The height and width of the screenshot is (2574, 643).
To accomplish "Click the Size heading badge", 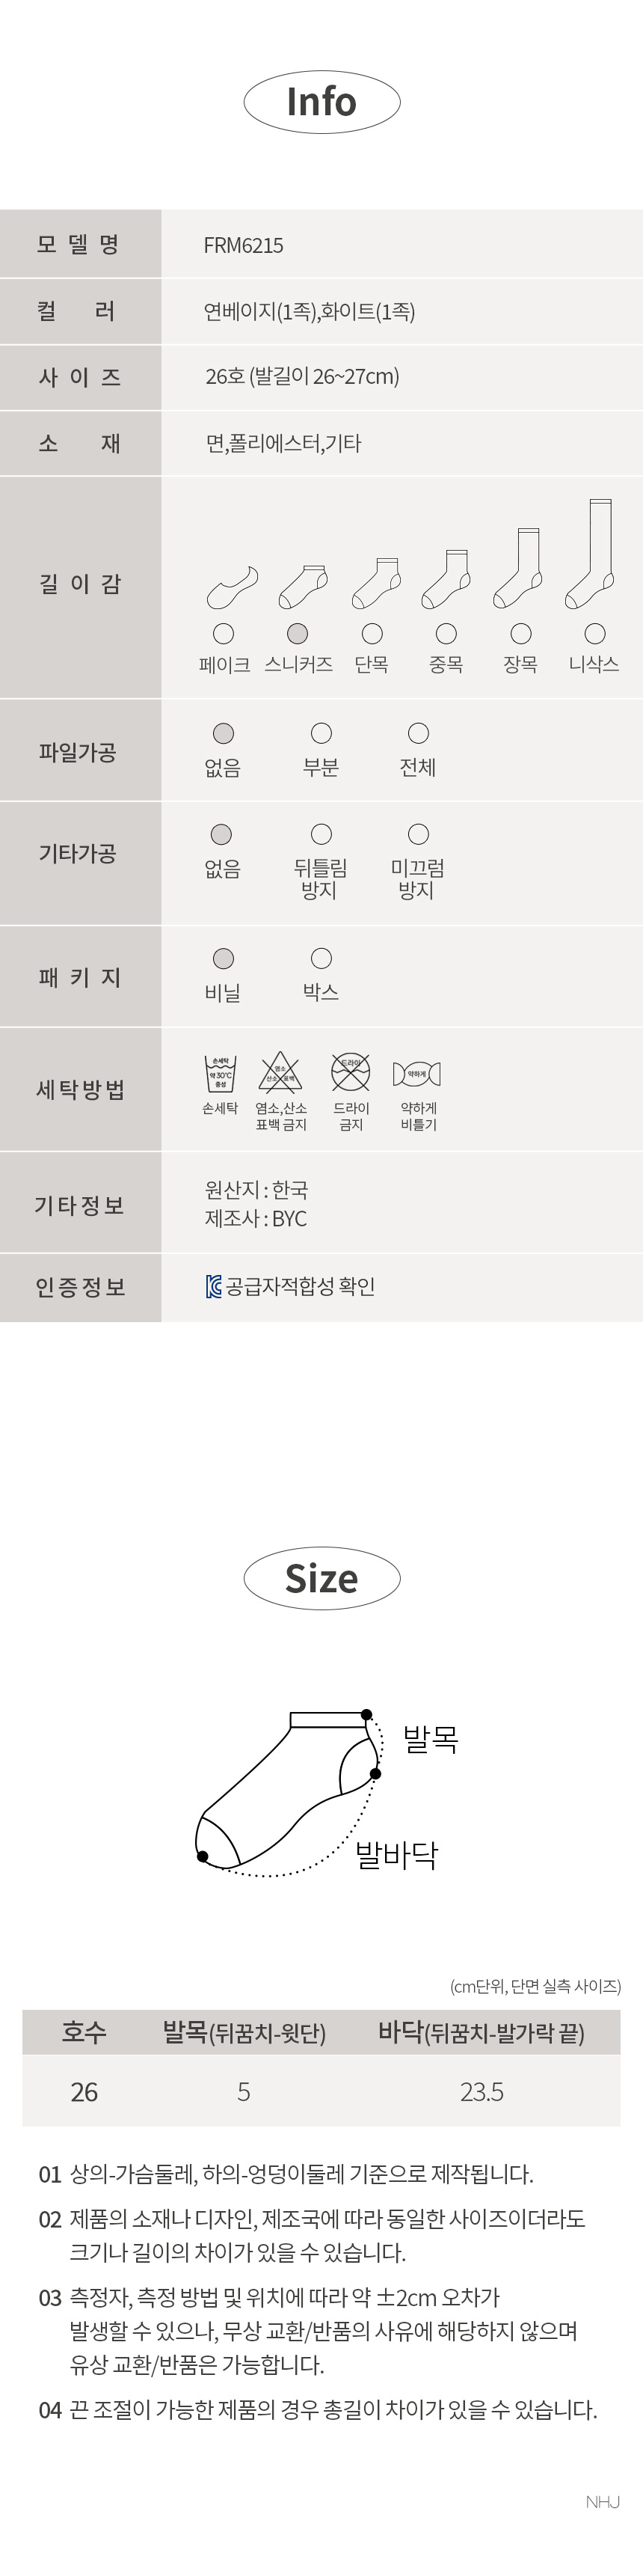I will [321, 1579].
